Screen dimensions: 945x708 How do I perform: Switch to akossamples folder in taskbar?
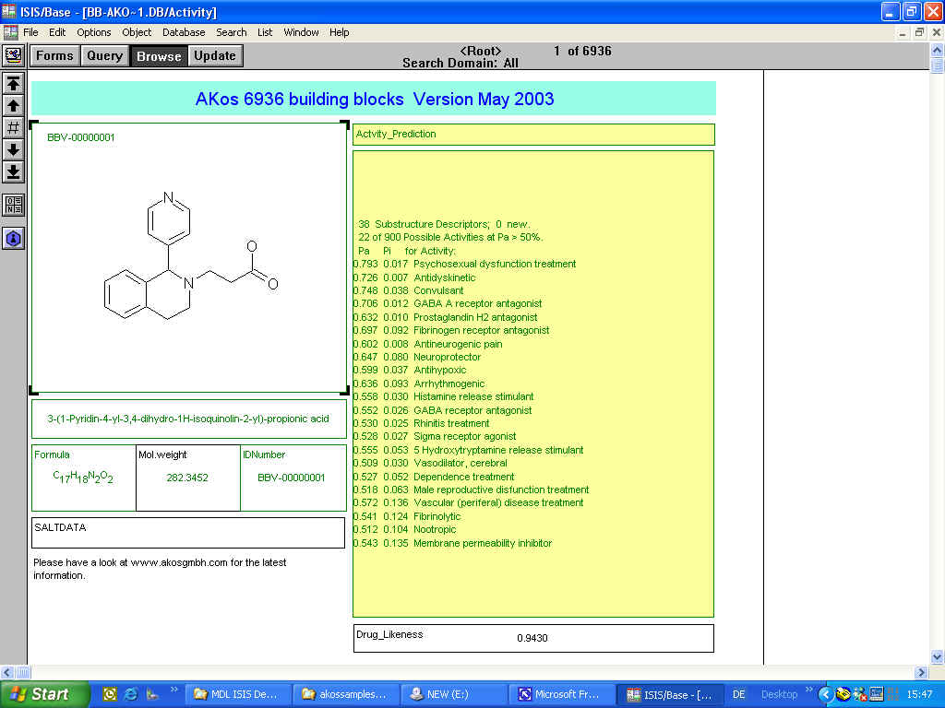[x=346, y=695]
